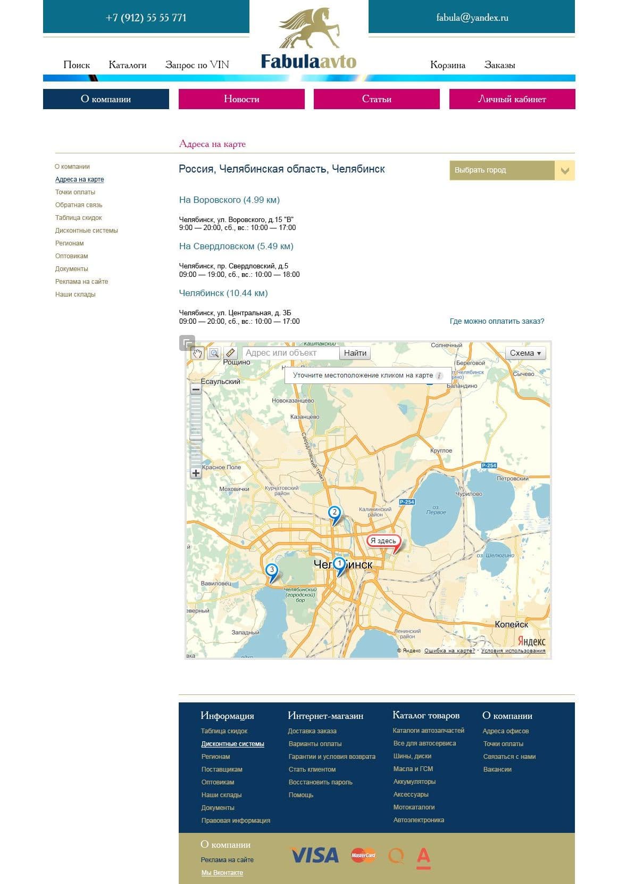Select the magnifier zoom-area map tool

(x=214, y=353)
